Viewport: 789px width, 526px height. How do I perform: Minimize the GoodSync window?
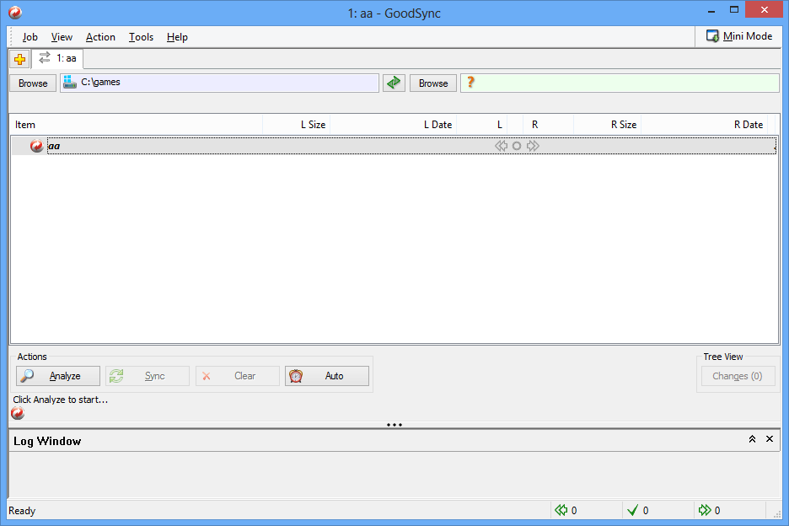point(711,11)
